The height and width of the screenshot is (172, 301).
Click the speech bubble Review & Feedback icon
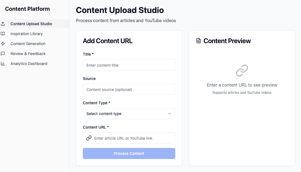[3, 54]
